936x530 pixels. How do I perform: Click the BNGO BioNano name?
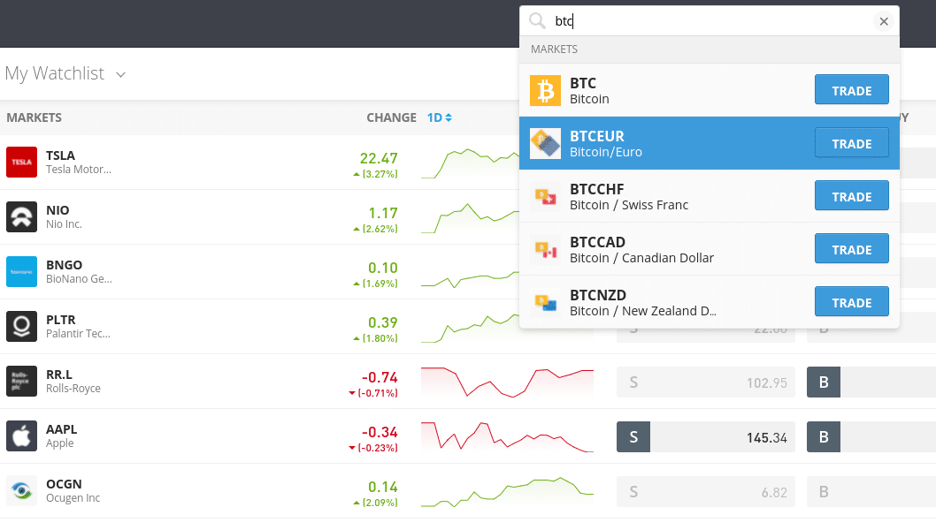click(x=79, y=272)
